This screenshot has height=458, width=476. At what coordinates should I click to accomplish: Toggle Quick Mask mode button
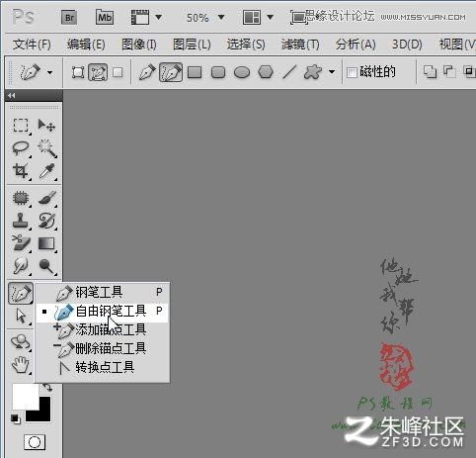(x=35, y=442)
